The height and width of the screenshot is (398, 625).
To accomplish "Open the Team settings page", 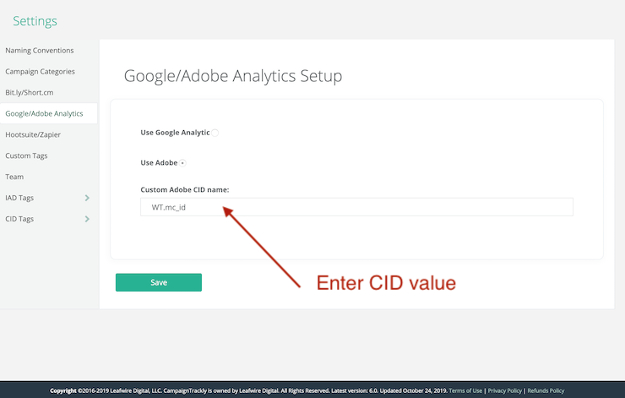I will 14,177.
